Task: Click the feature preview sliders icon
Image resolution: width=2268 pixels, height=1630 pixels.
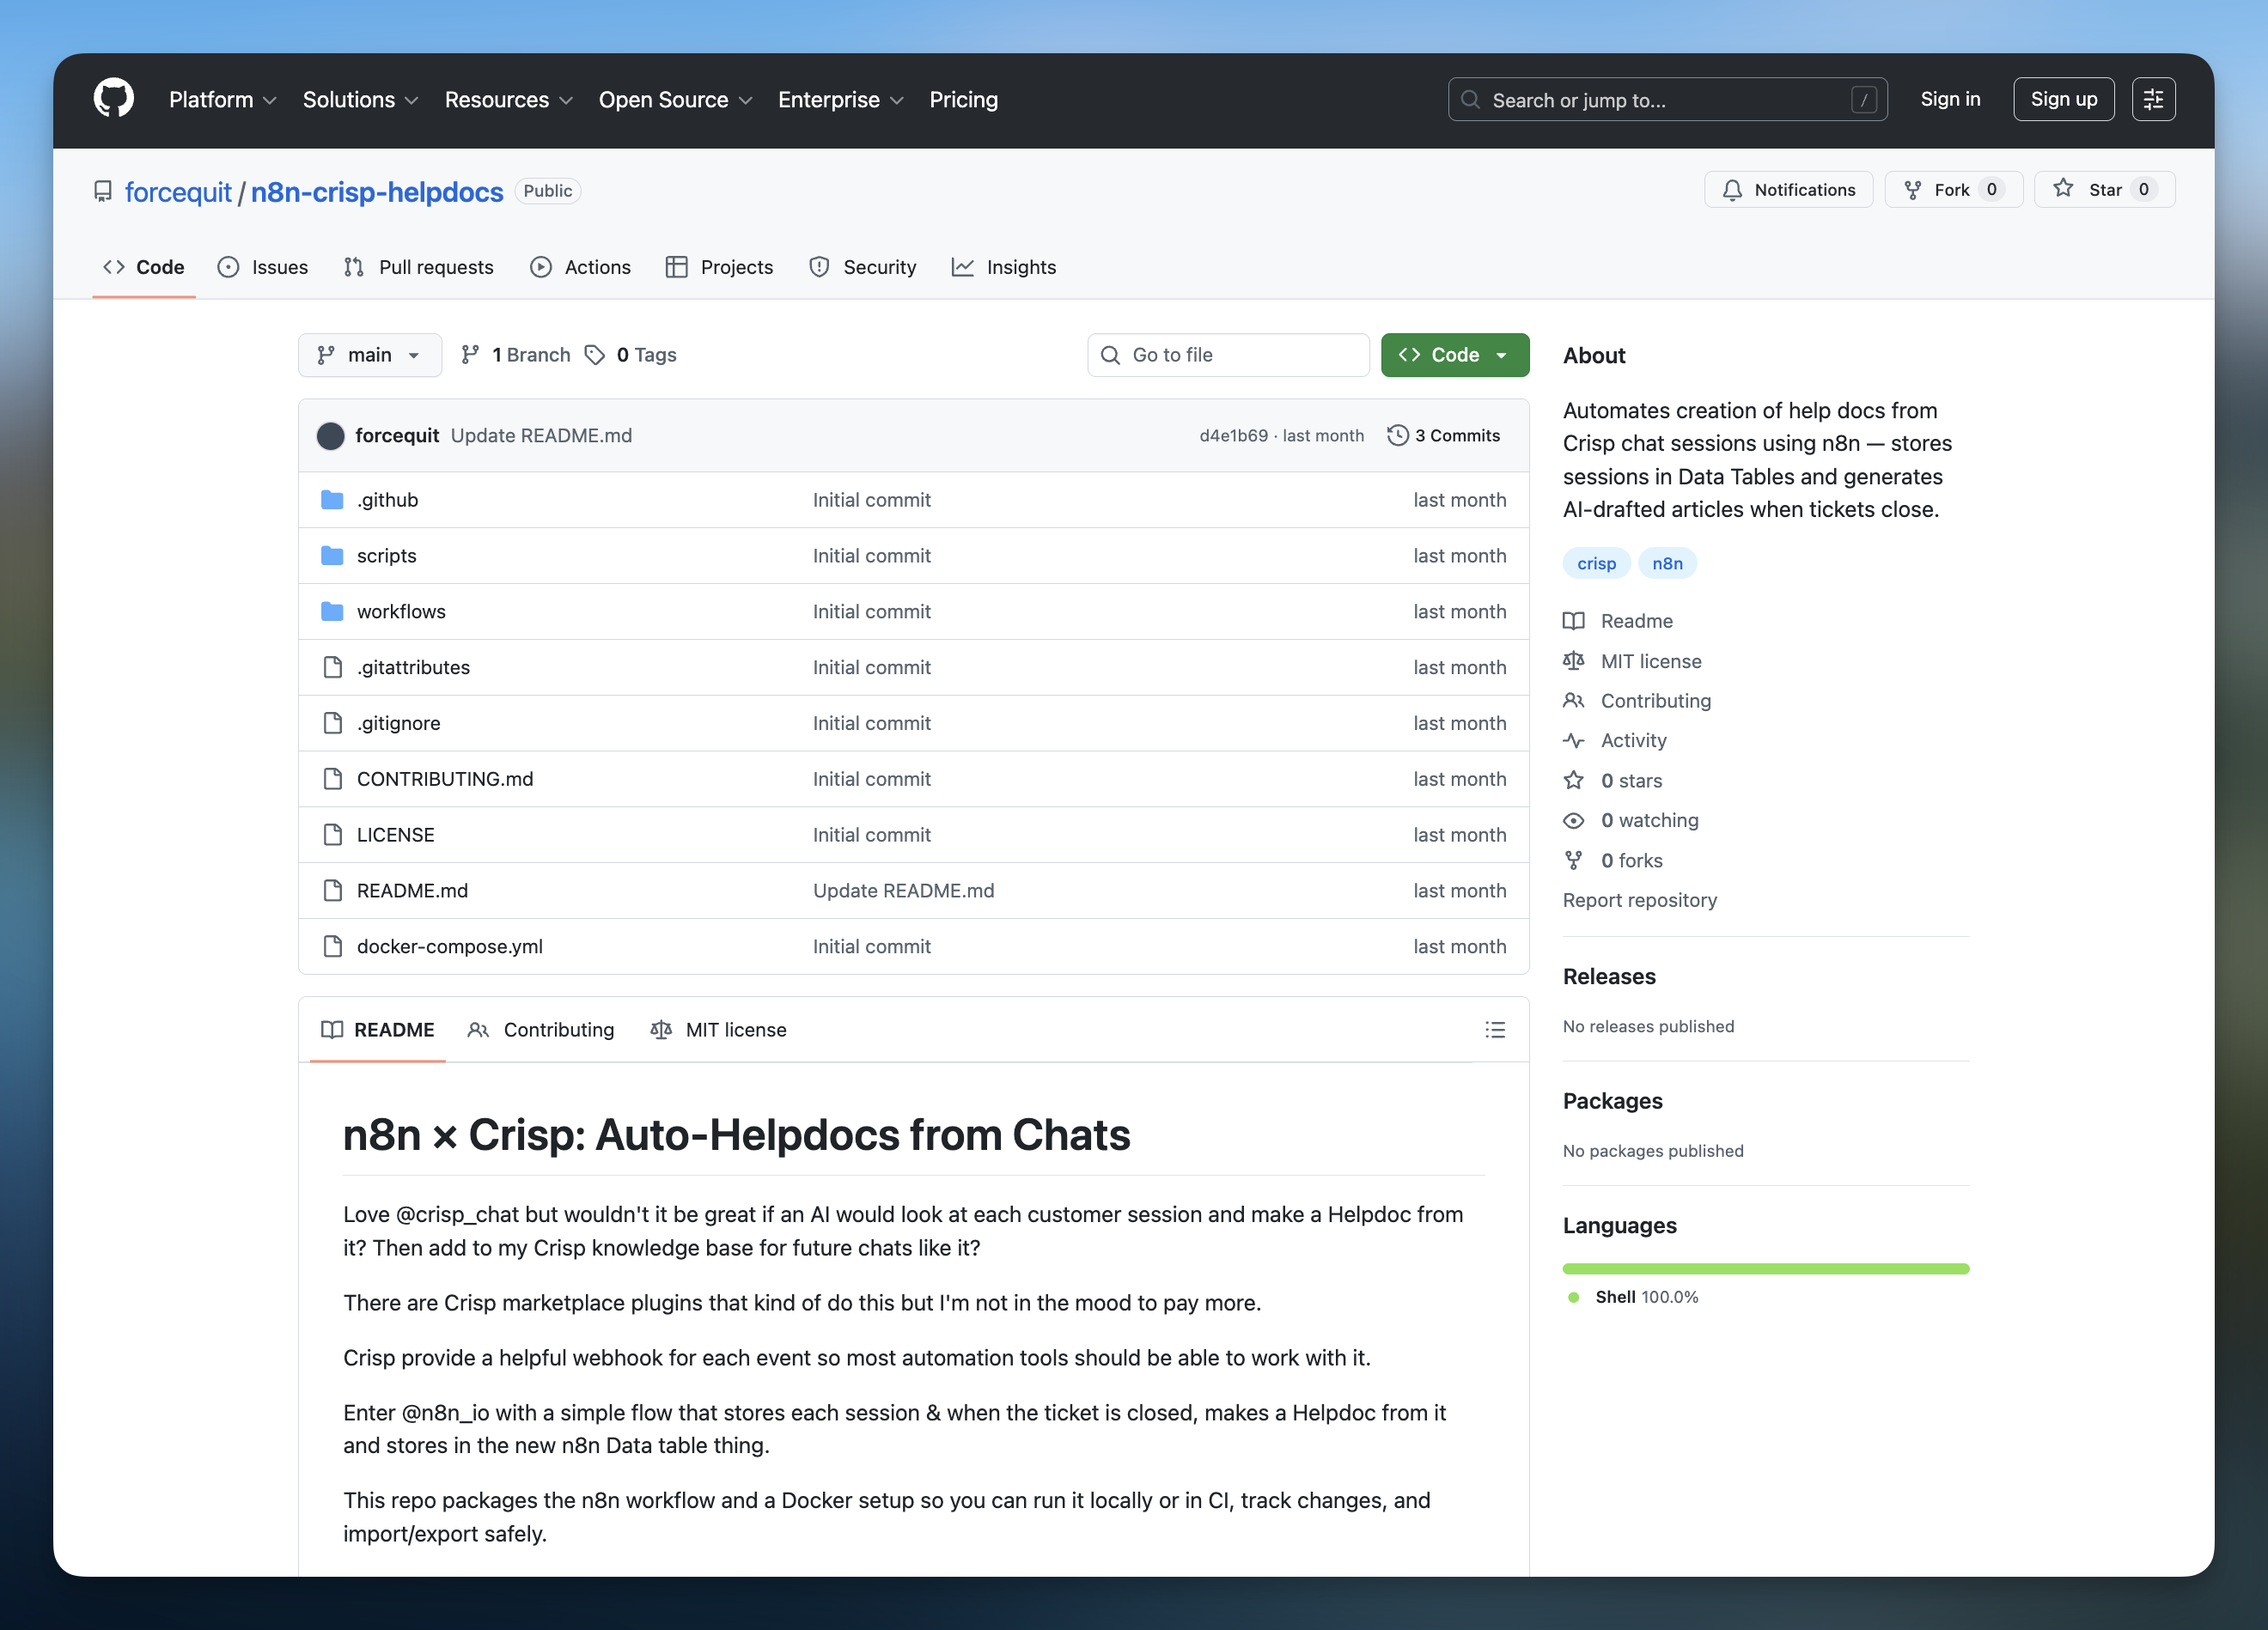Action: pyautogui.click(x=2154, y=98)
